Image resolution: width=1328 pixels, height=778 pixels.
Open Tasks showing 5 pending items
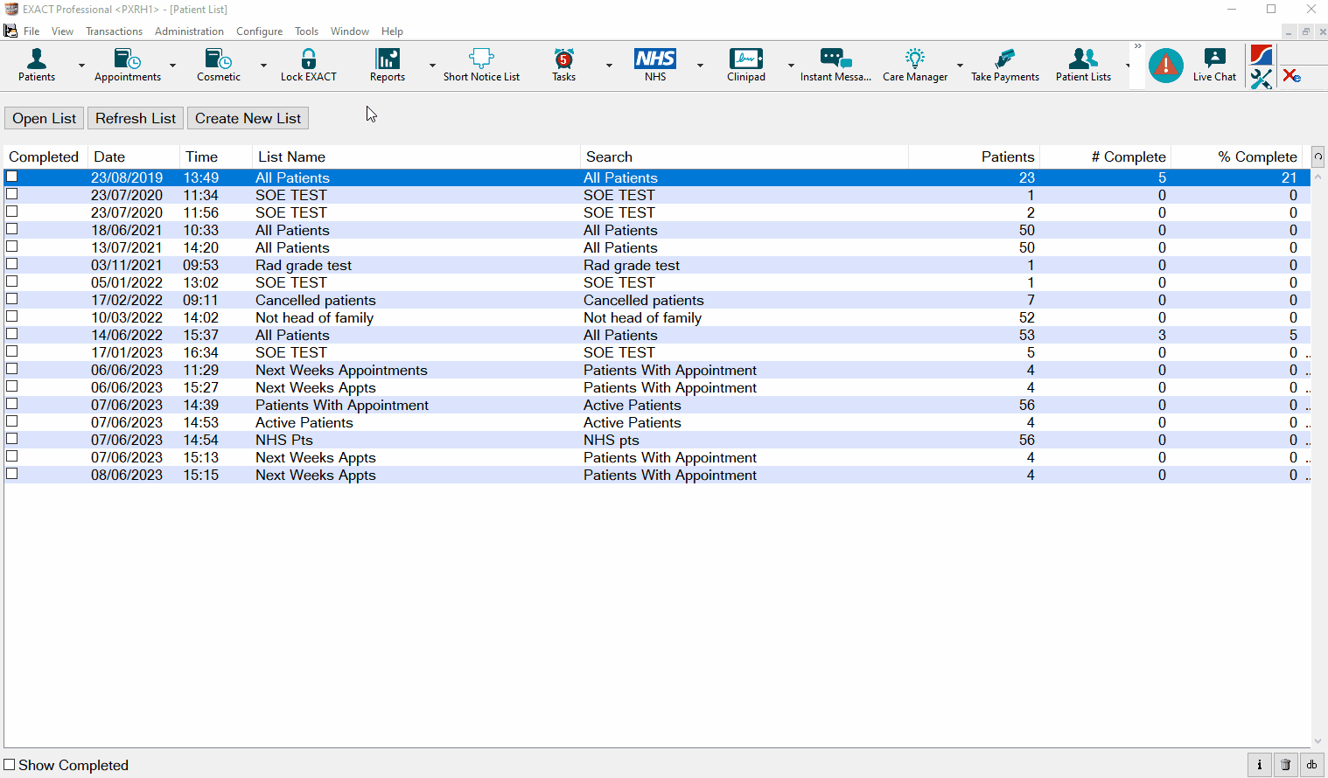pos(563,65)
